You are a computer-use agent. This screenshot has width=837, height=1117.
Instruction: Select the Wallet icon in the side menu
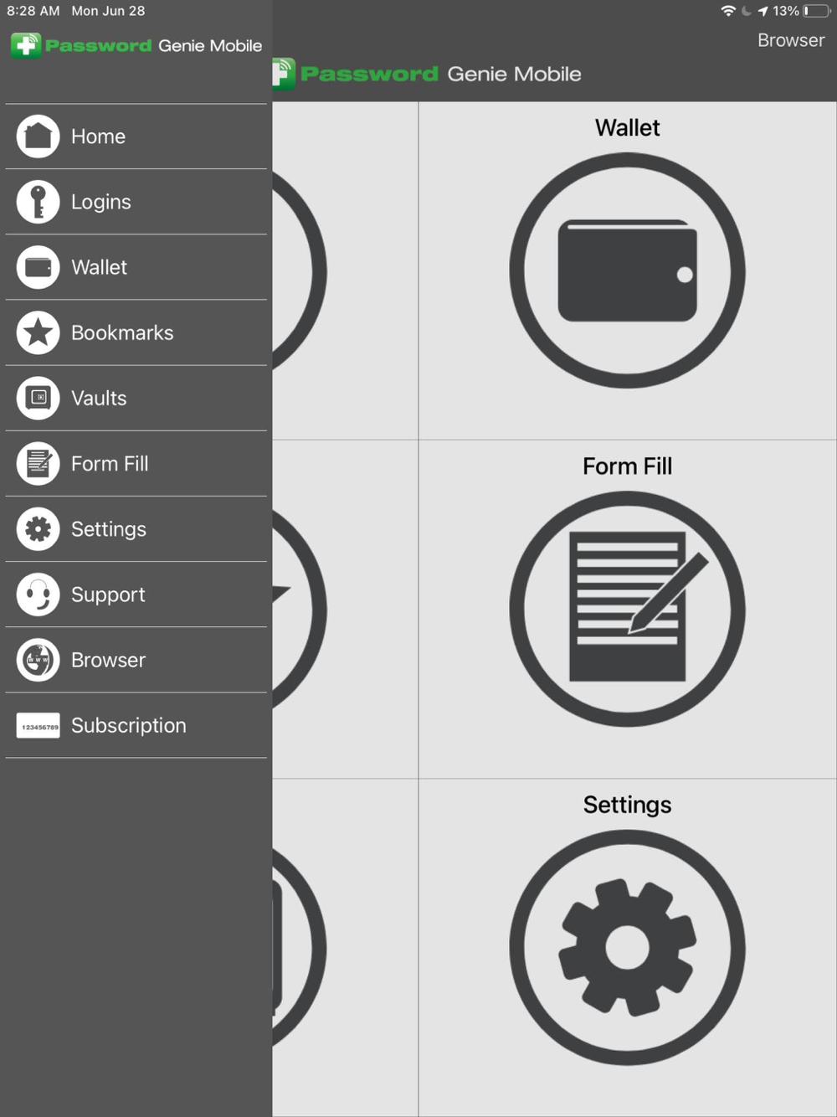38,267
